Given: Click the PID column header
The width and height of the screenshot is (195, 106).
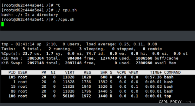Looking at the screenshot, I should click(x=12, y=72).
